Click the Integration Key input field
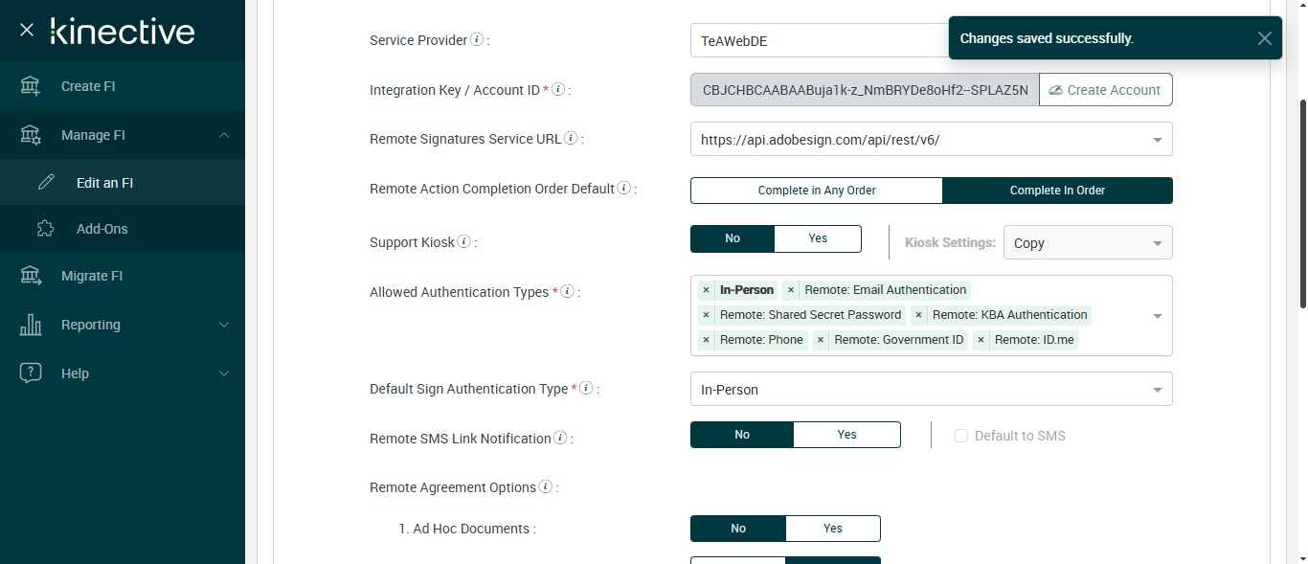This screenshot has width=1308, height=564. (x=864, y=90)
